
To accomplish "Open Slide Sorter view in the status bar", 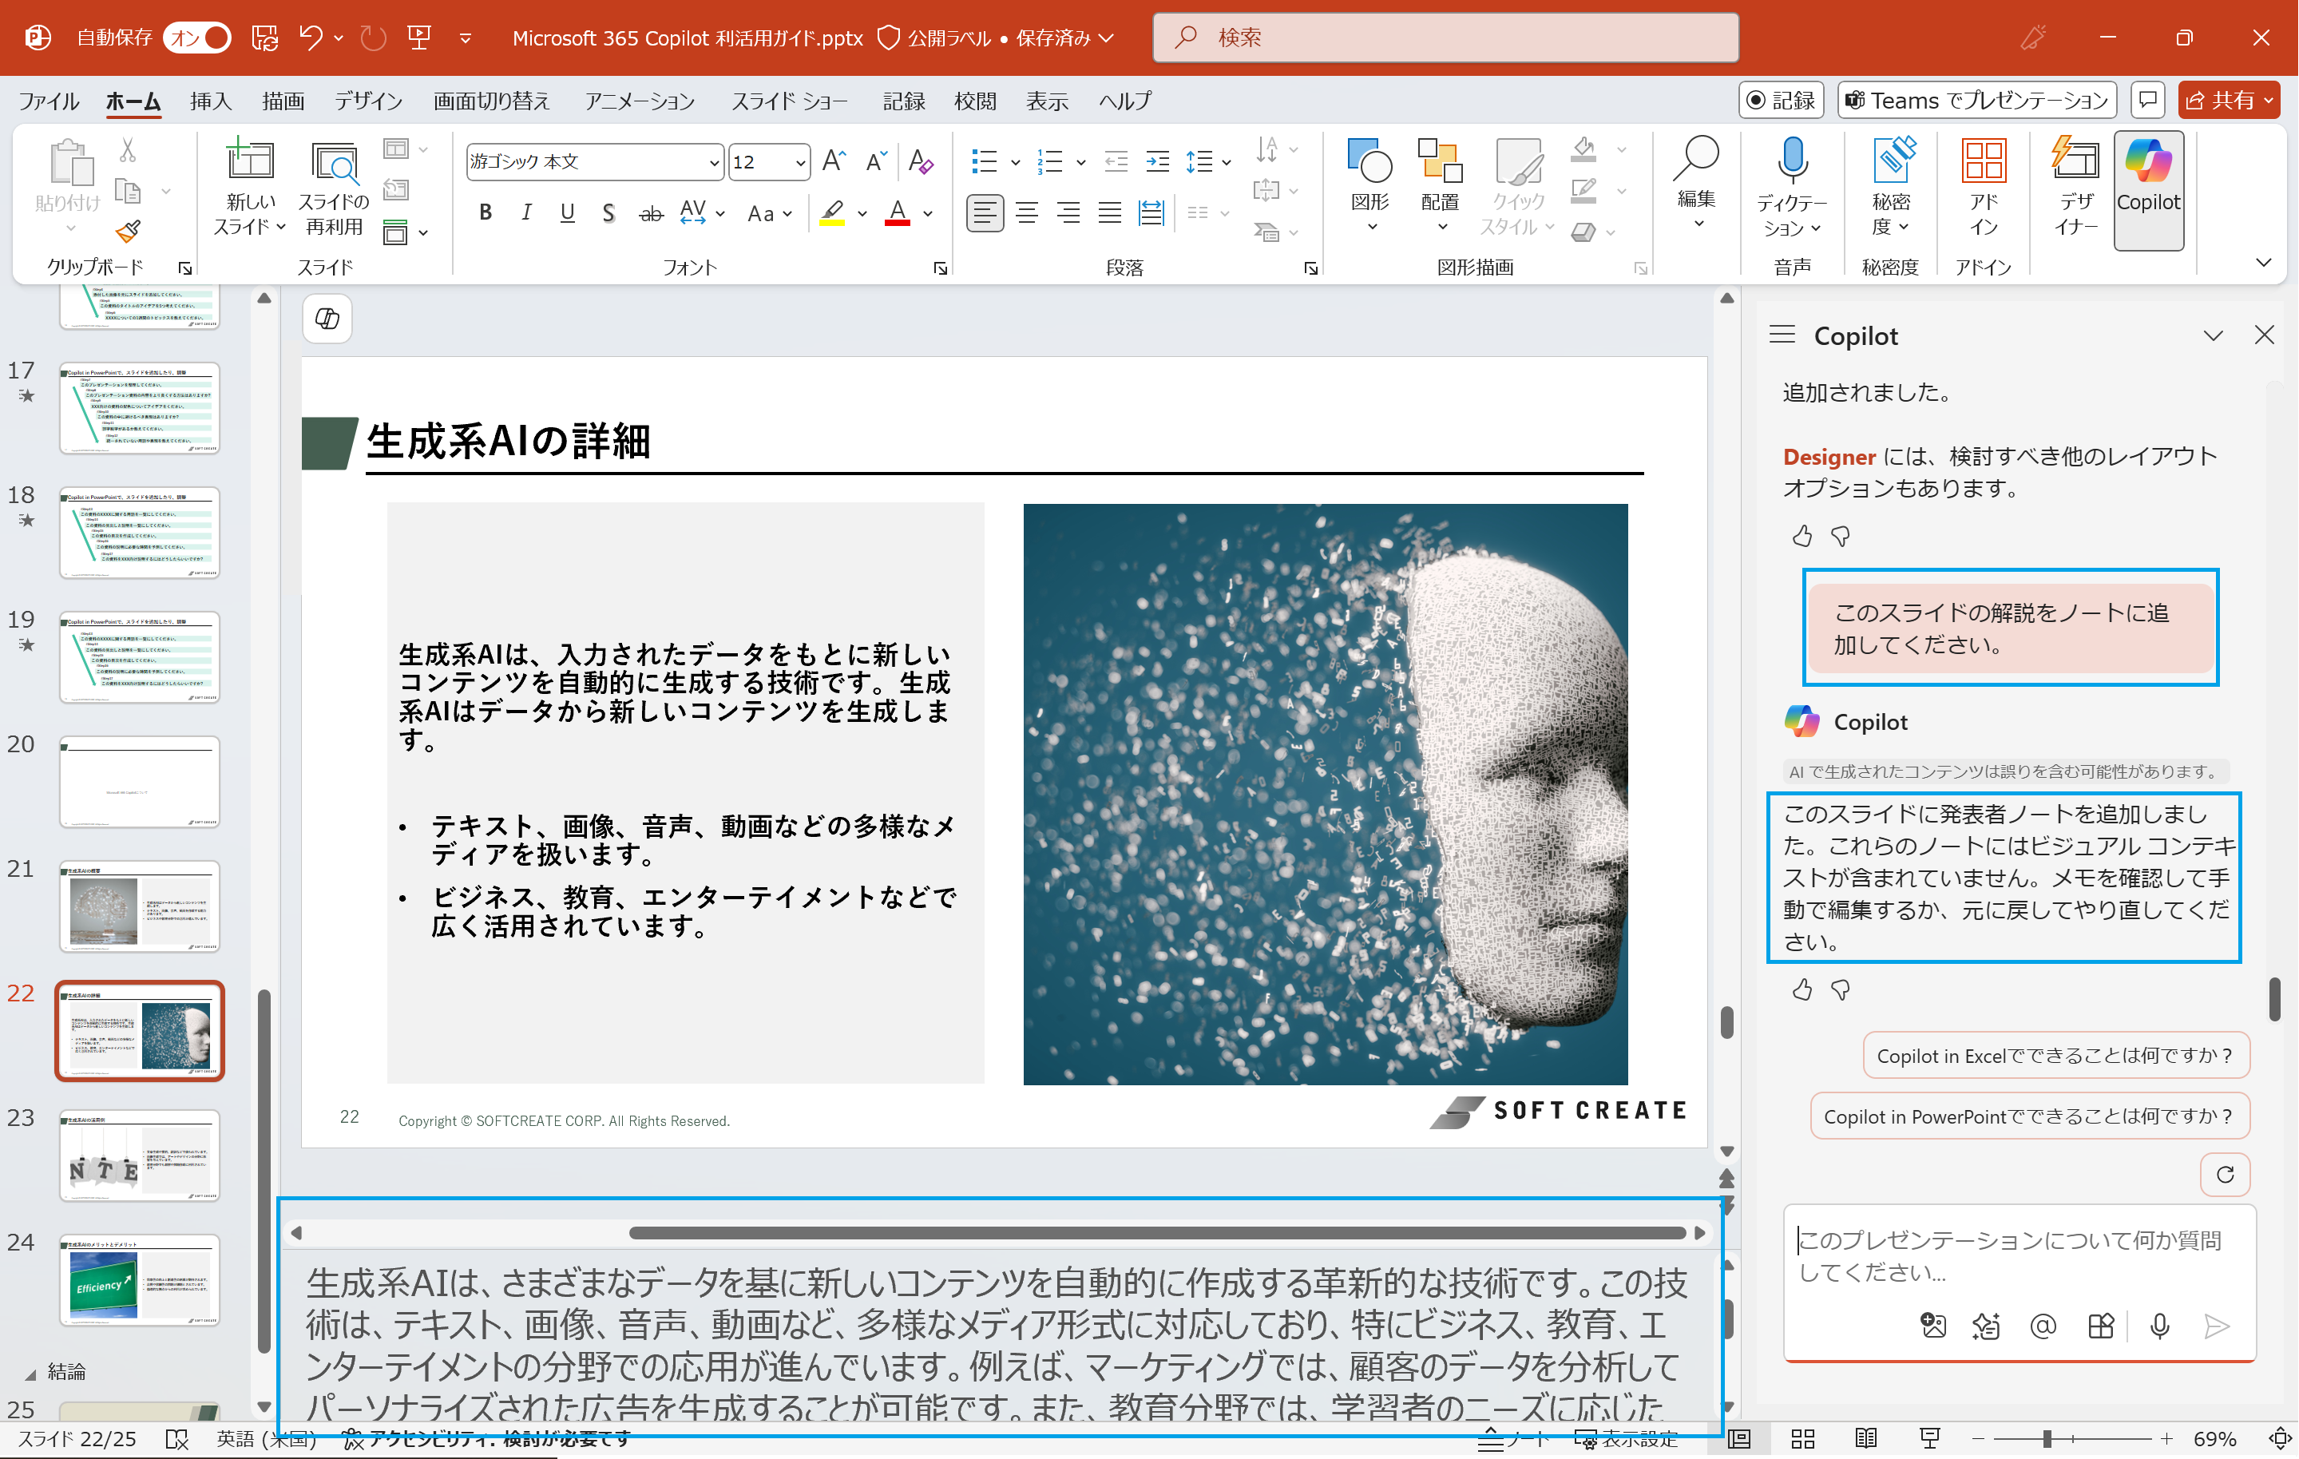I will pos(1802,1439).
